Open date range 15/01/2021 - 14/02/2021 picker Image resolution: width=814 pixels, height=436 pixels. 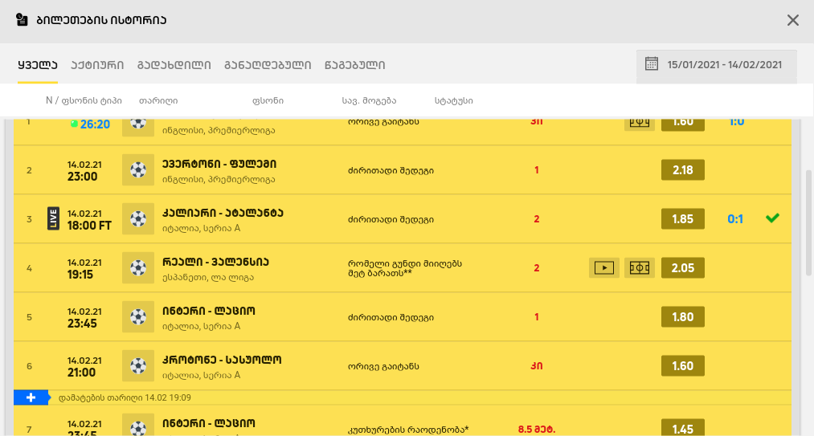click(717, 65)
